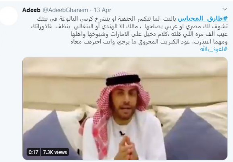The width and height of the screenshot is (233, 162).
Task: Open the Adeeb display name profile
Action: click(x=31, y=10)
